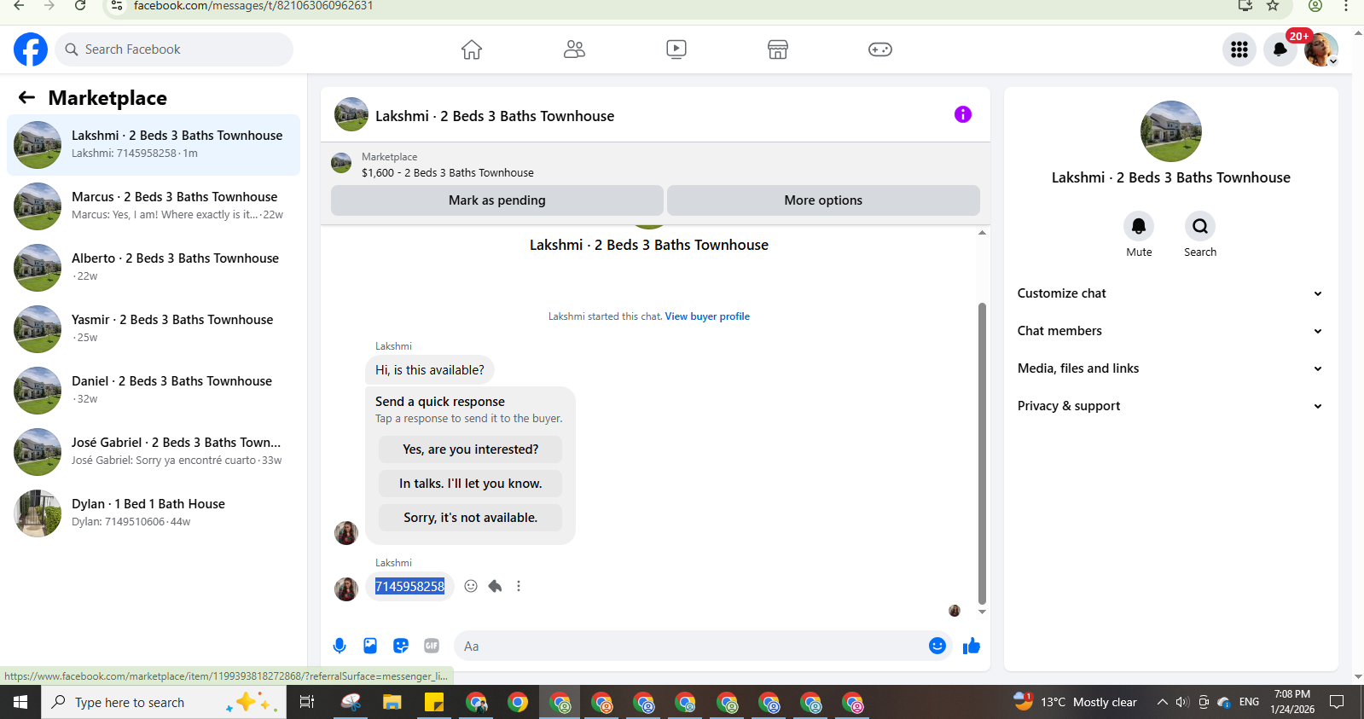Send a voice clip with microphone icon
Image resolution: width=1364 pixels, height=719 pixels.
coord(340,646)
